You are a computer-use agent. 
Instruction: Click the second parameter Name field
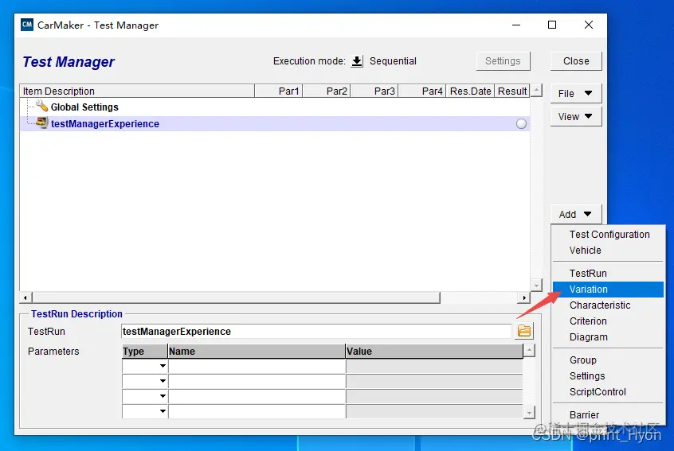pyautogui.click(x=257, y=381)
